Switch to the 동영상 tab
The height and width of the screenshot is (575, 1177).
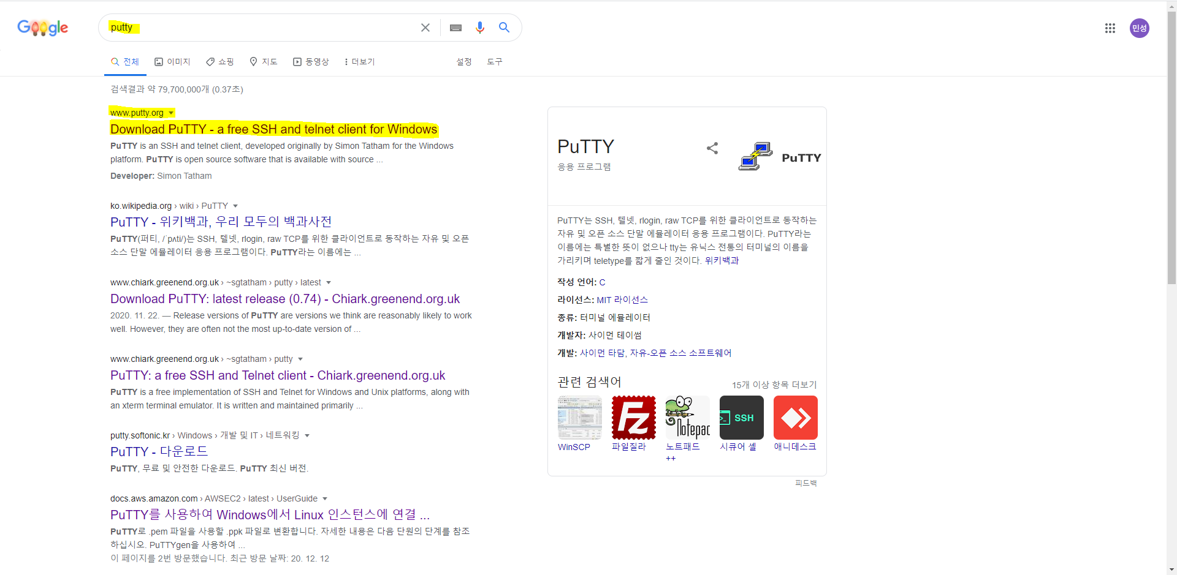tap(311, 62)
